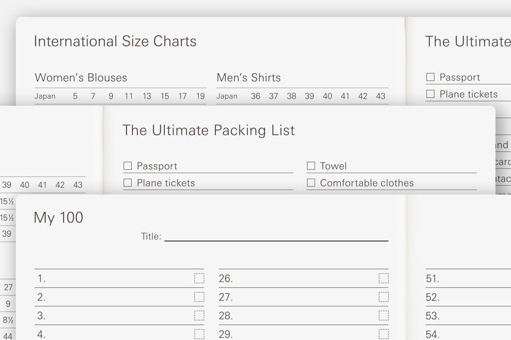This screenshot has width=511, height=340.
Task: Click the Men's Shirts table heading
Action: (249, 78)
